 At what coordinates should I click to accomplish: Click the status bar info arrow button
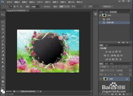point(41,91)
